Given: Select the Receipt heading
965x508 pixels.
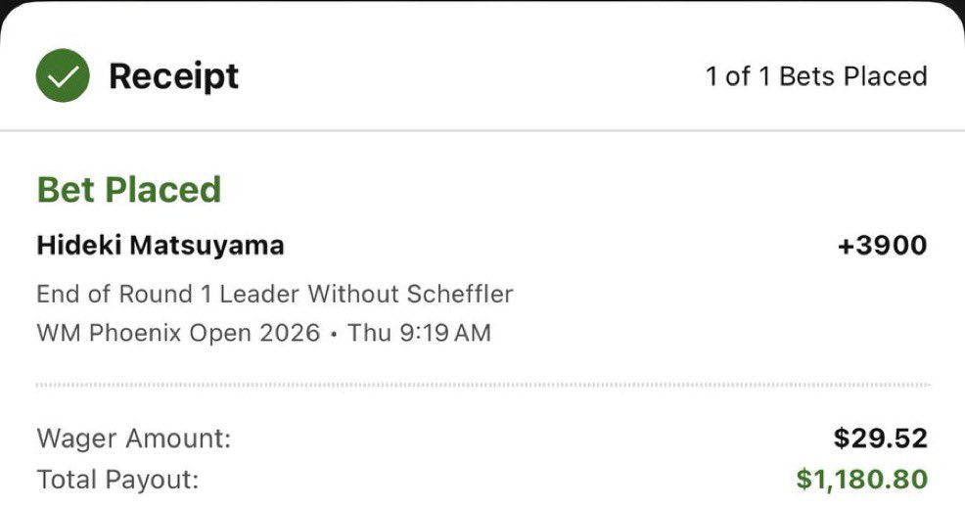Looking at the screenshot, I should [x=173, y=76].
